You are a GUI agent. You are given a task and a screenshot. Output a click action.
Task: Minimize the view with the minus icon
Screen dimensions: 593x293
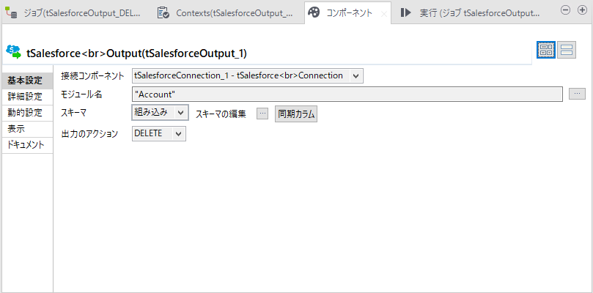(x=564, y=10)
